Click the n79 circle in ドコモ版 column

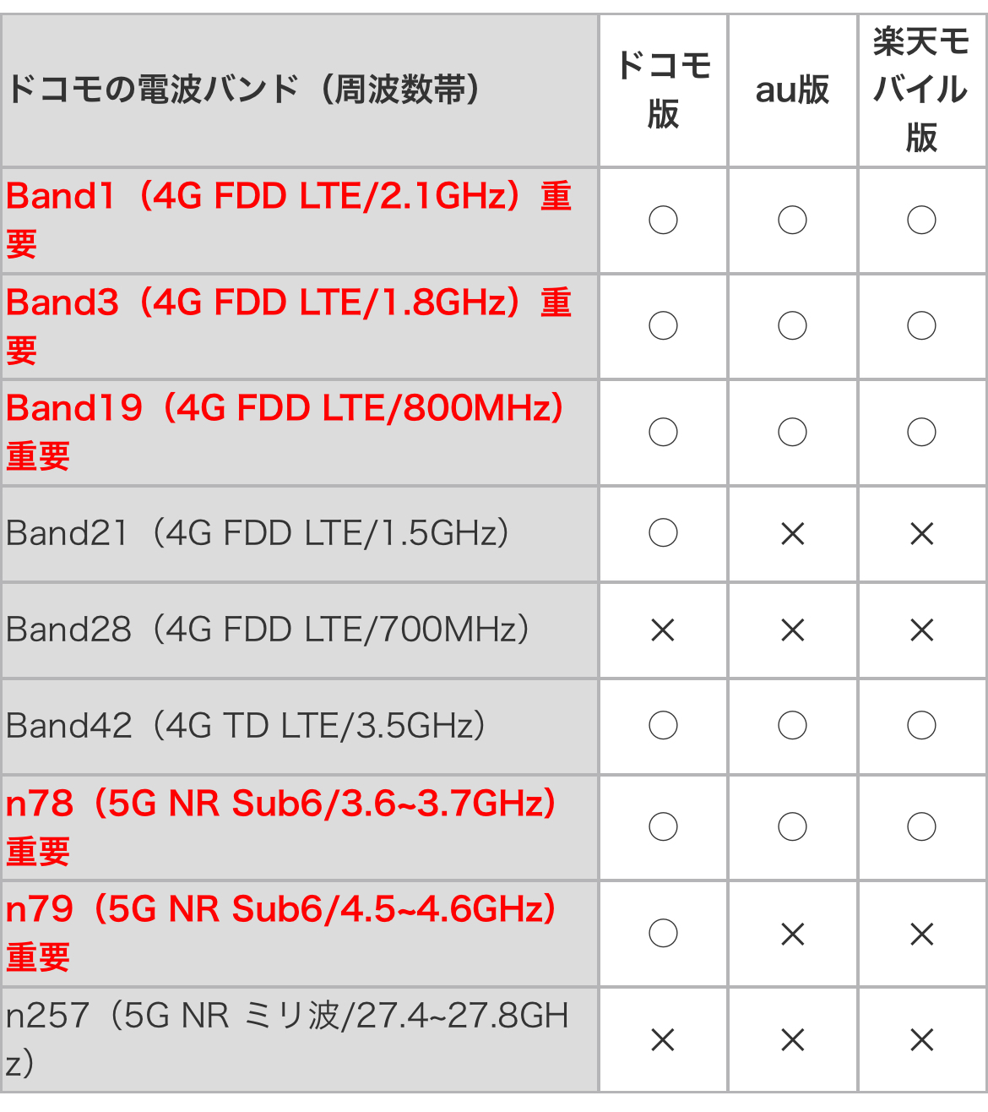point(663,934)
